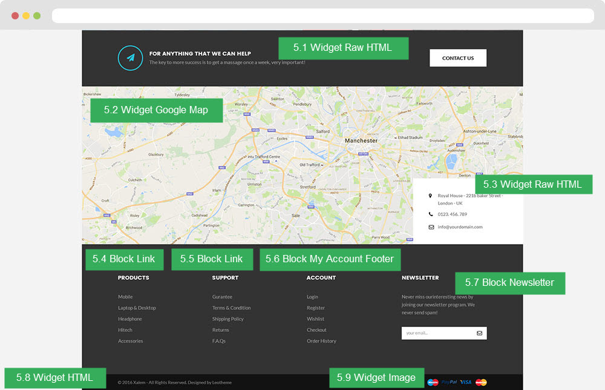Click the phone icon beside 0123.456.789

pos(431,214)
